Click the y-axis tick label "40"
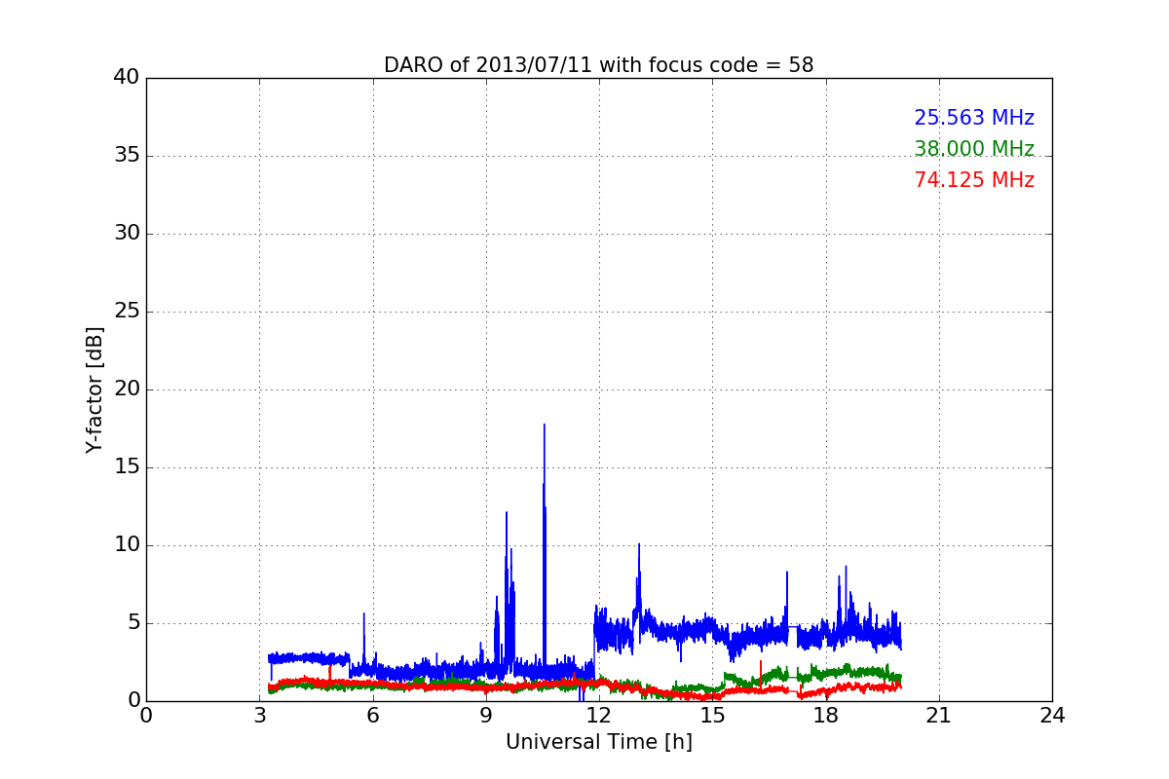 click(x=127, y=78)
